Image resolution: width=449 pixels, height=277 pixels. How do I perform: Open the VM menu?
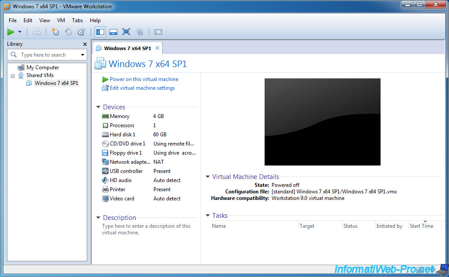[x=61, y=20]
